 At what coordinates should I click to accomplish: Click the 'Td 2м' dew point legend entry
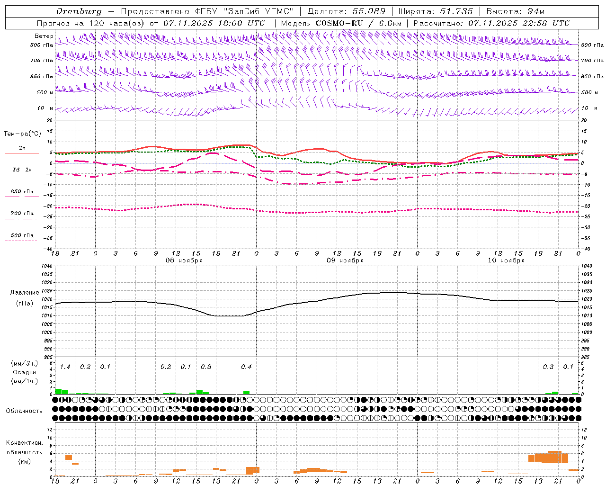tap(22, 170)
